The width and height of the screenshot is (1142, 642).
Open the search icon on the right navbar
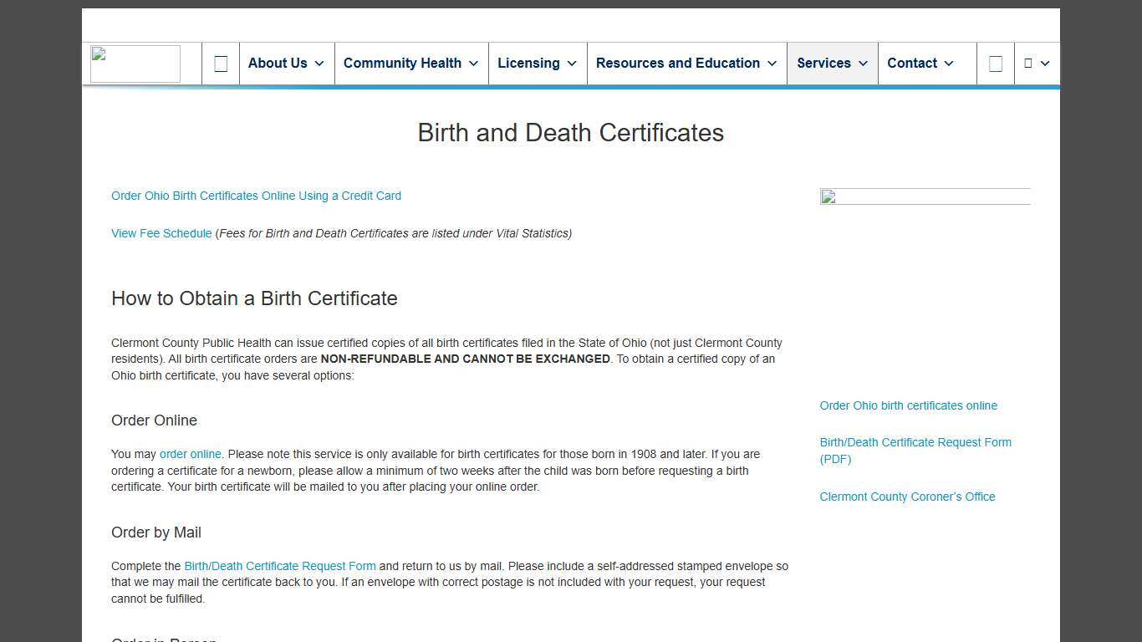click(995, 63)
